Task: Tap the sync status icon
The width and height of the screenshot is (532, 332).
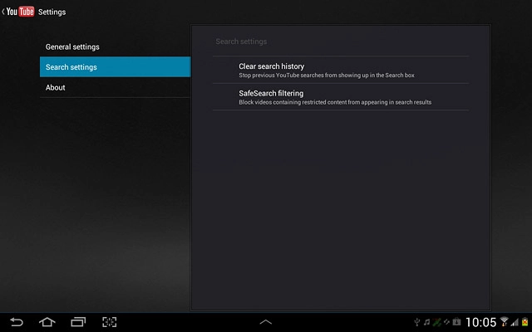Action: 446,321
